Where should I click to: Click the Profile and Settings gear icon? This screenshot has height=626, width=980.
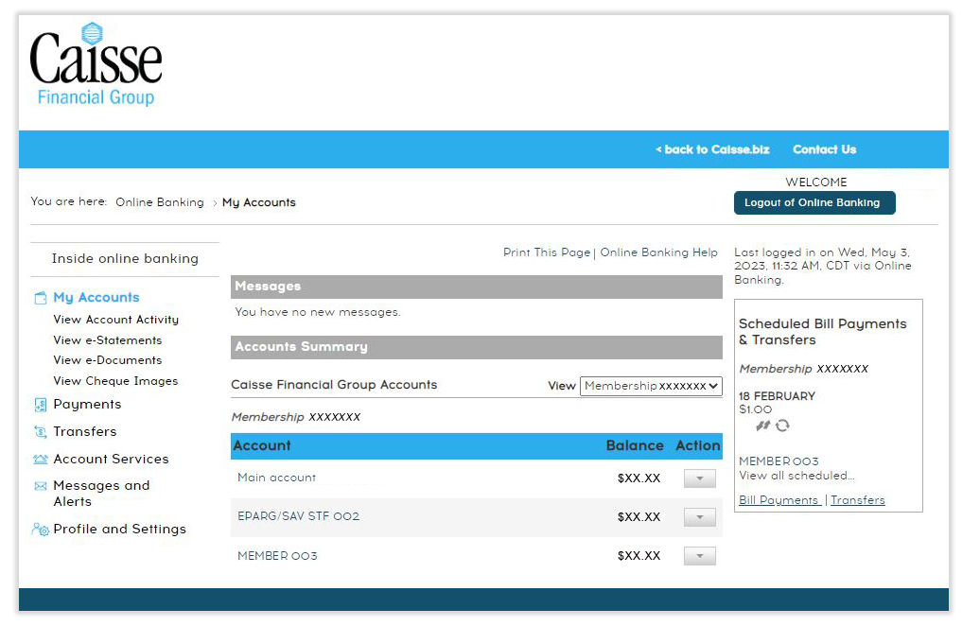(41, 530)
